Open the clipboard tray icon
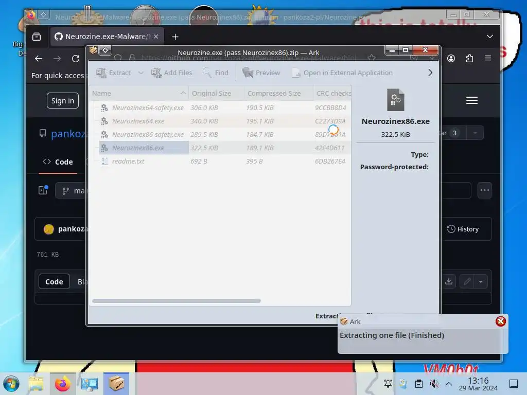Image resolution: width=527 pixels, height=395 pixels. (x=419, y=383)
